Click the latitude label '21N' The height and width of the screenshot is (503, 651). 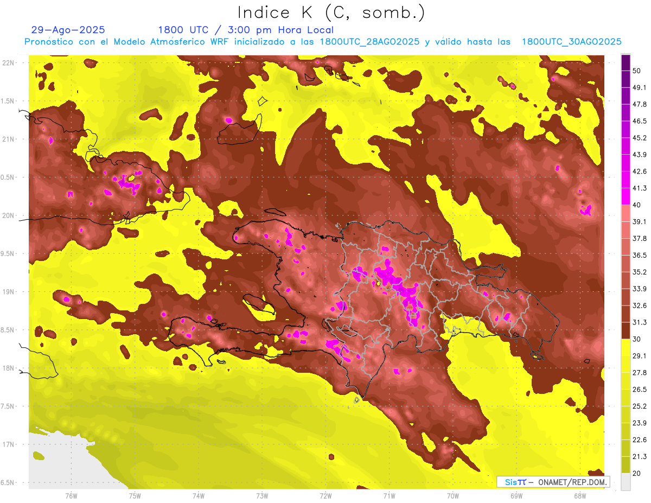coord(8,139)
